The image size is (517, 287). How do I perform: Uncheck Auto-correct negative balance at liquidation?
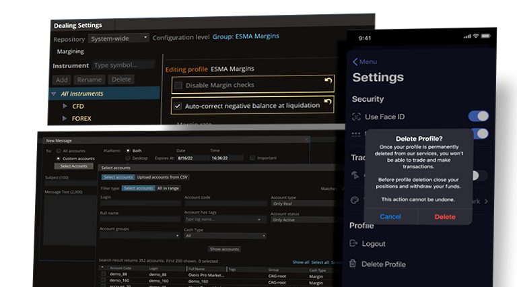pos(178,106)
